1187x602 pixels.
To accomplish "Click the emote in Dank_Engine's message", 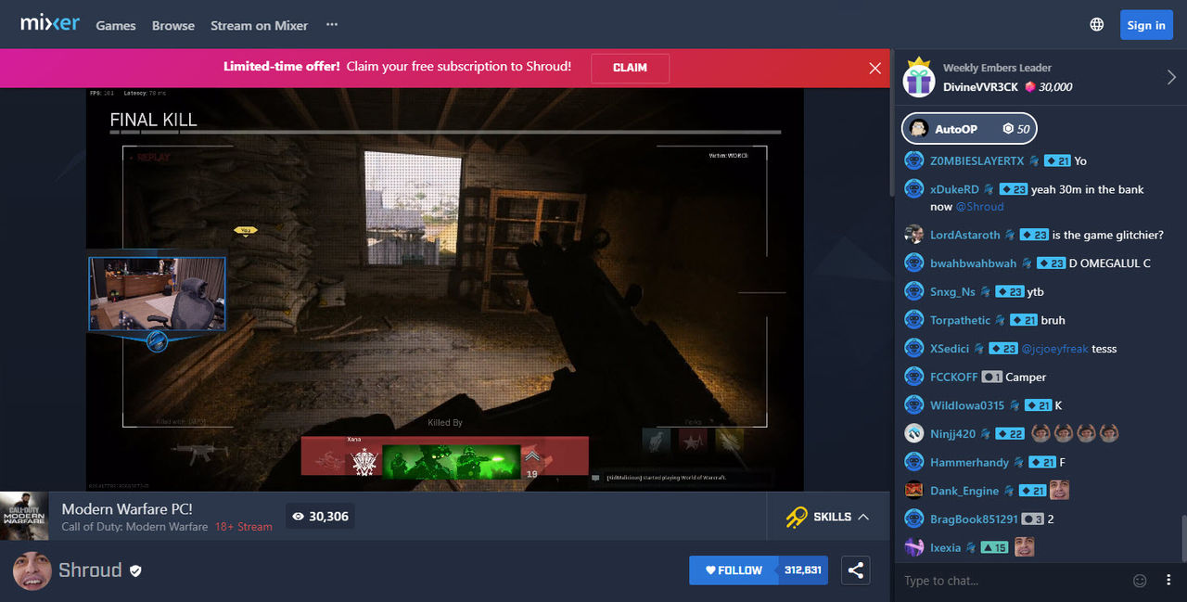I will (1059, 490).
